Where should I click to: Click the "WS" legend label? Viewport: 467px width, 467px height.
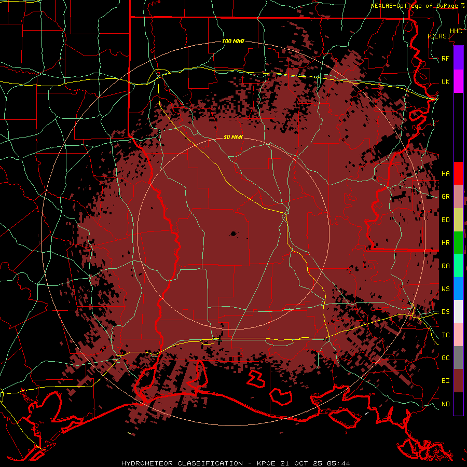coord(445,289)
